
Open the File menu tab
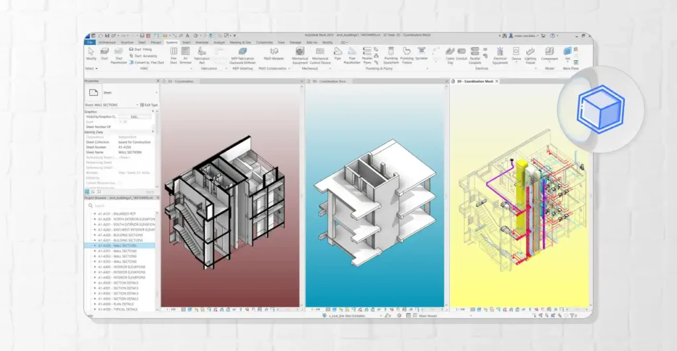coord(90,42)
